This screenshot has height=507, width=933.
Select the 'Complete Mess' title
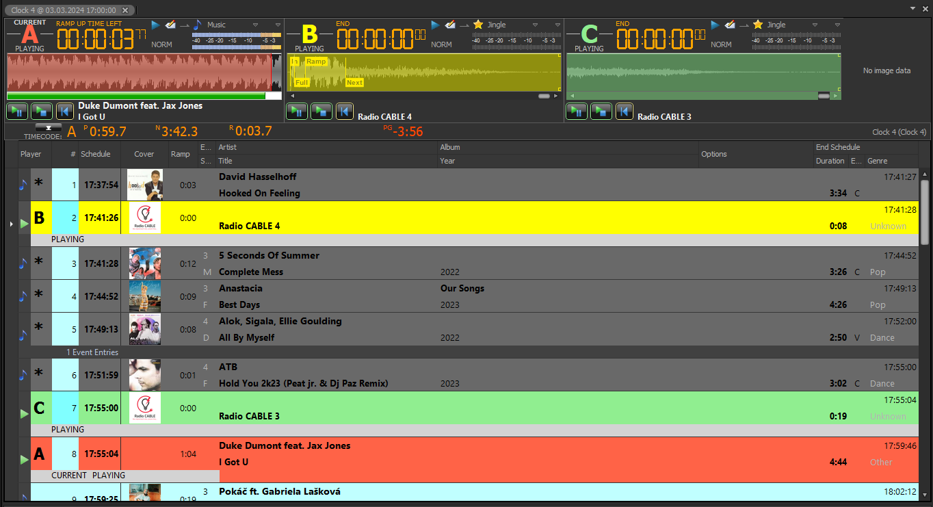click(250, 272)
